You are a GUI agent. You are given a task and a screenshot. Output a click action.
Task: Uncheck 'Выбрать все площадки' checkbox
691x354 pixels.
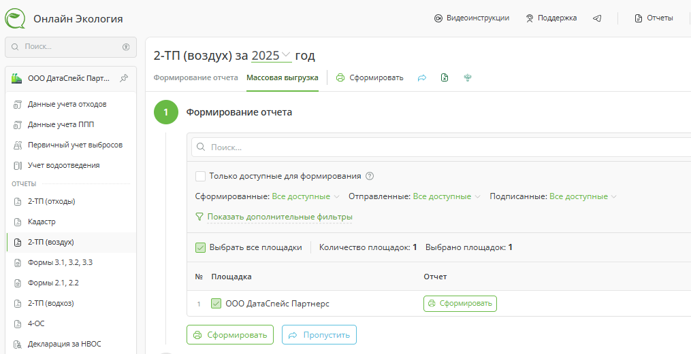point(200,247)
